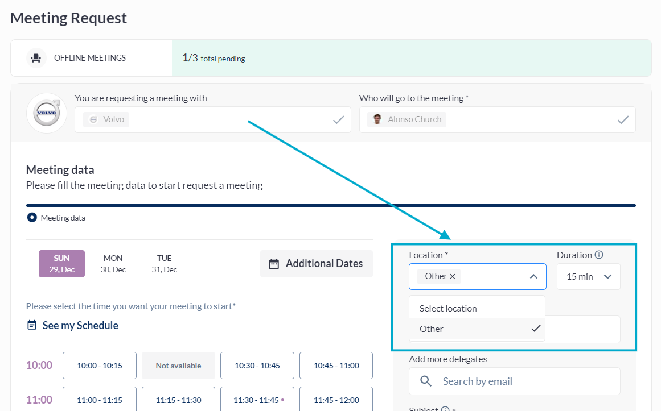Choose the 10:00 - 10:15 time slot

pos(100,366)
